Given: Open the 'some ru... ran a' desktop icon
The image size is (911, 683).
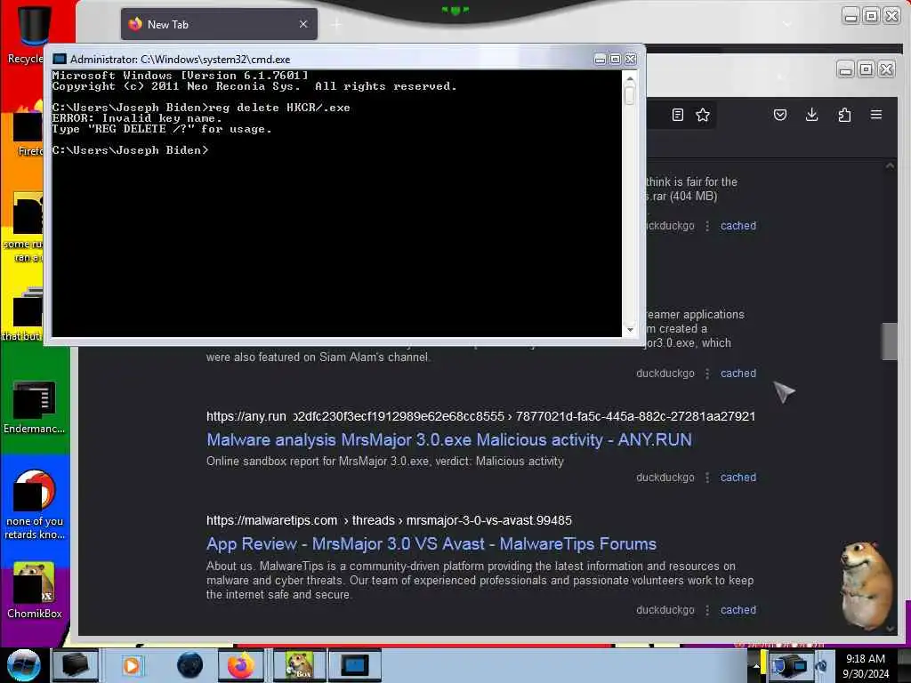Looking at the screenshot, I should pos(23,228).
